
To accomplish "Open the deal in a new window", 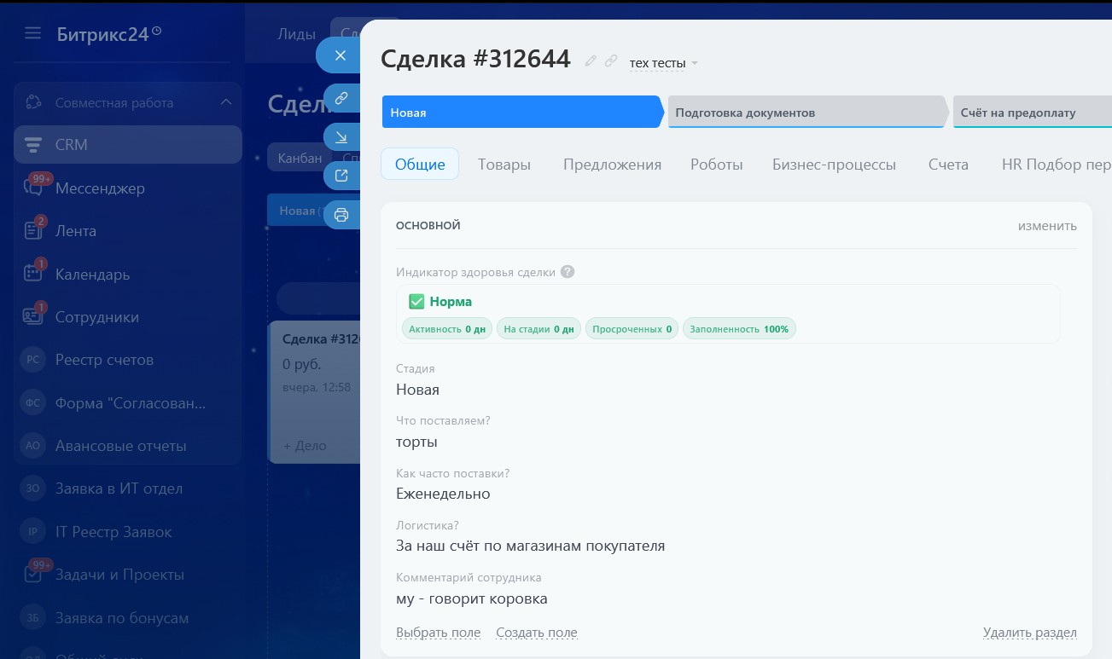I will click(341, 176).
